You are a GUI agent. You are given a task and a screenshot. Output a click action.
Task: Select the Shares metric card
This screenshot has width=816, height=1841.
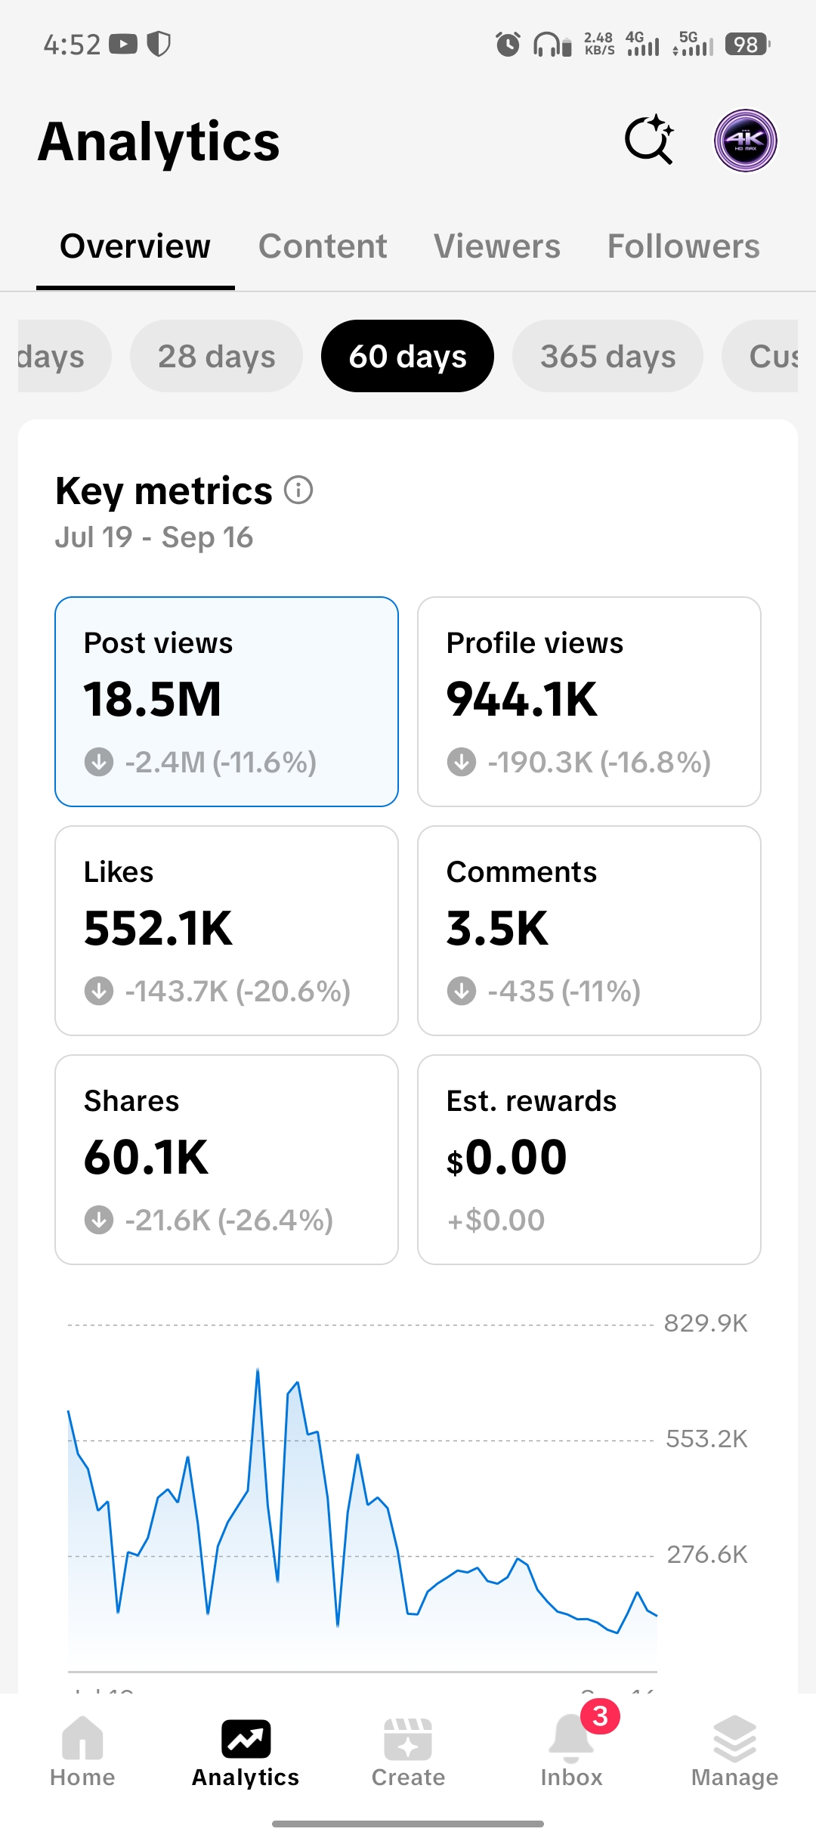227,1159
